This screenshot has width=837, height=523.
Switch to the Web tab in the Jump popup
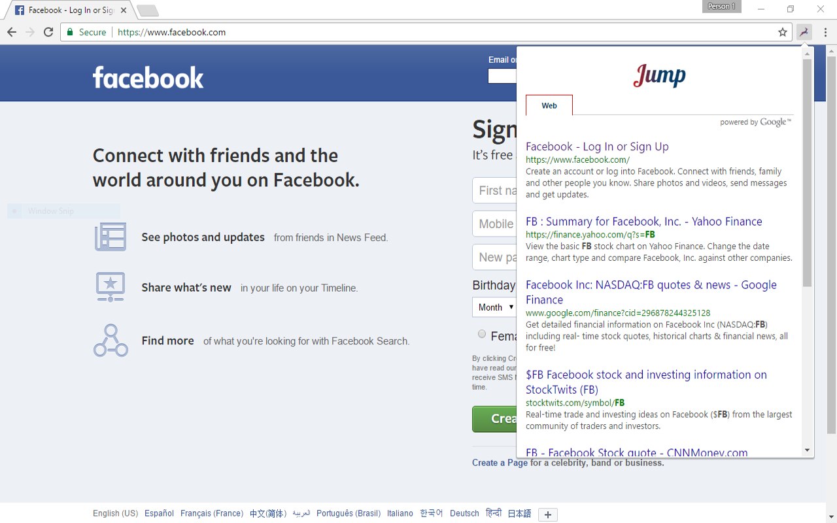[x=549, y=105]
